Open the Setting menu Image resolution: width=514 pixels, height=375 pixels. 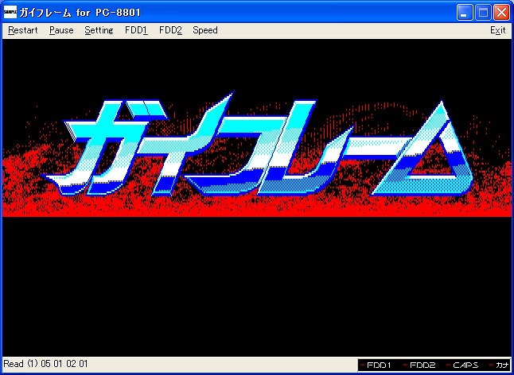(x=99, y=30)
